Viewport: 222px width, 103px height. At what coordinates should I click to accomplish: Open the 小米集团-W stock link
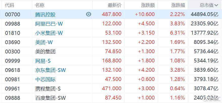(49, 33)
